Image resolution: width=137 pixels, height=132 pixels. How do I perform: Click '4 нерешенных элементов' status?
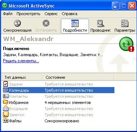point(68,103)
